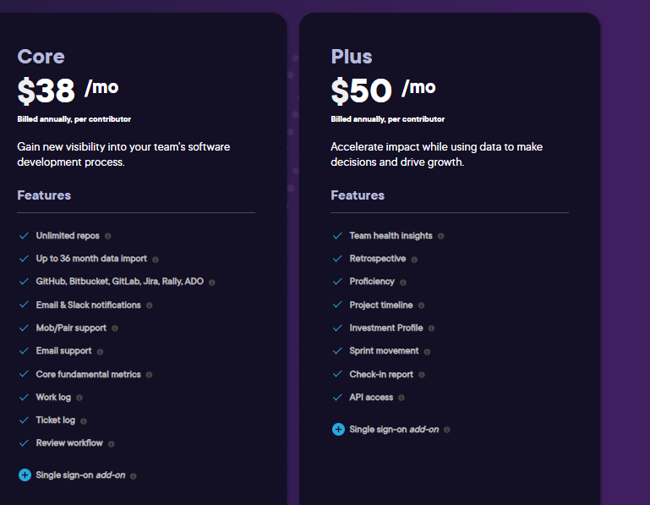
Task: Click plus icon for Plus Single sign-on add-on
Action: click(338, 429)
